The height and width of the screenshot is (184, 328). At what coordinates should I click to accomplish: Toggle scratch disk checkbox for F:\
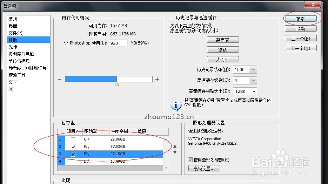coord(73,147)
